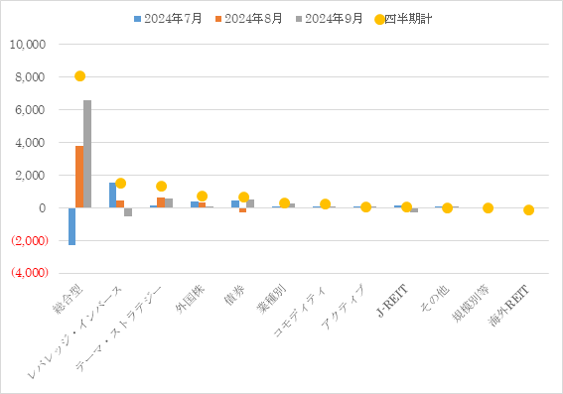Click the quarterly total dot above 総合型
The width and height of the screenshot is (563, 394).
coord(79,76)
